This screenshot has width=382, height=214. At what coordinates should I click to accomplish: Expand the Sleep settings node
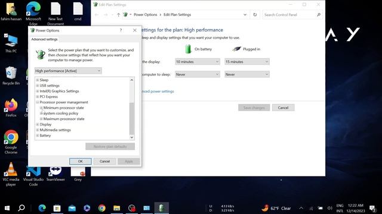pyautogui.click(x=38, y=80)
